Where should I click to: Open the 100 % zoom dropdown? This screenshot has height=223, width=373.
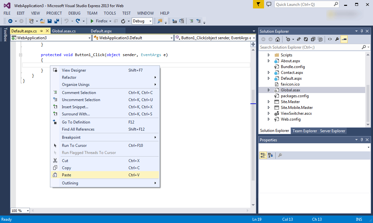20,211
